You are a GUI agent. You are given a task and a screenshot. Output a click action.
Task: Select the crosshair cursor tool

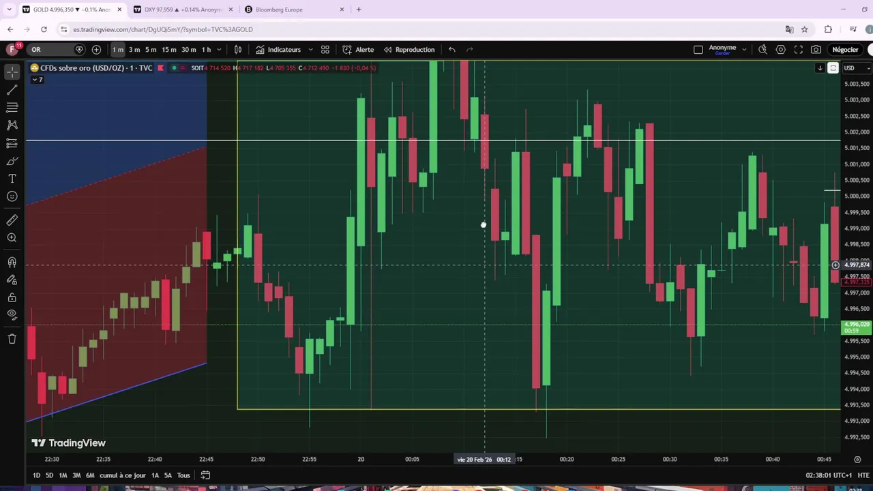pyautogui.click(x=12, y=72)
